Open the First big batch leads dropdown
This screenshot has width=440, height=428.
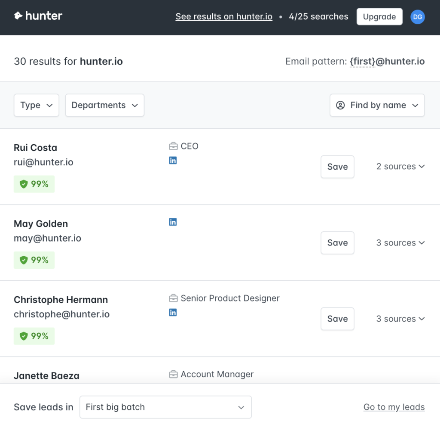[x=165, y=407]
